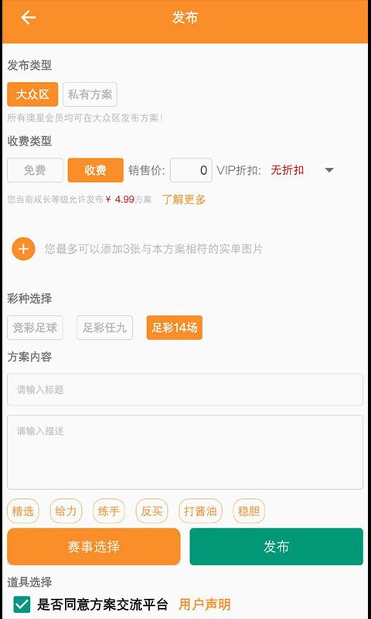
Task: Select 足彩14场 lottery type
Action: (x=174, y=327)
